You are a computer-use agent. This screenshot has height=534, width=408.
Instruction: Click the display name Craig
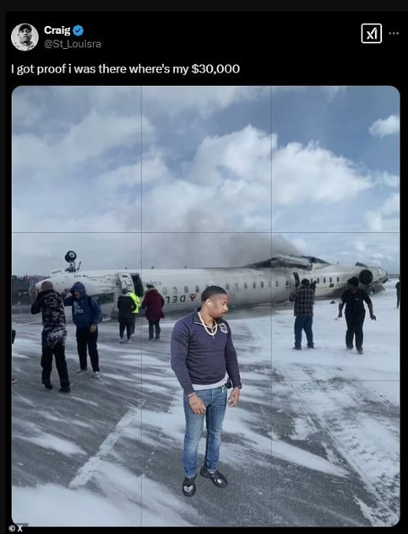pyautogui.click(x=57, y=30)
